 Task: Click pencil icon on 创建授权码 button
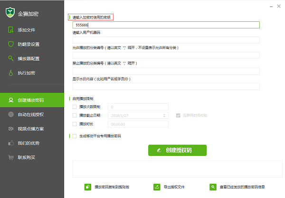[x=159, y=150]
